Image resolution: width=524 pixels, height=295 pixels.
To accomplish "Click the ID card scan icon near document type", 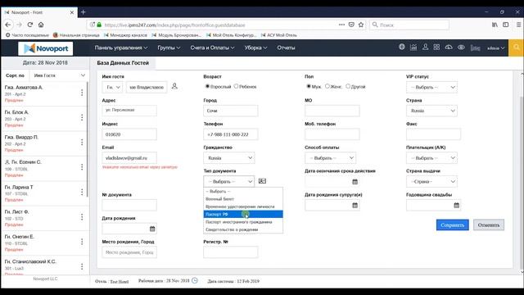I will pyautogui.click(x=262, y=181).
